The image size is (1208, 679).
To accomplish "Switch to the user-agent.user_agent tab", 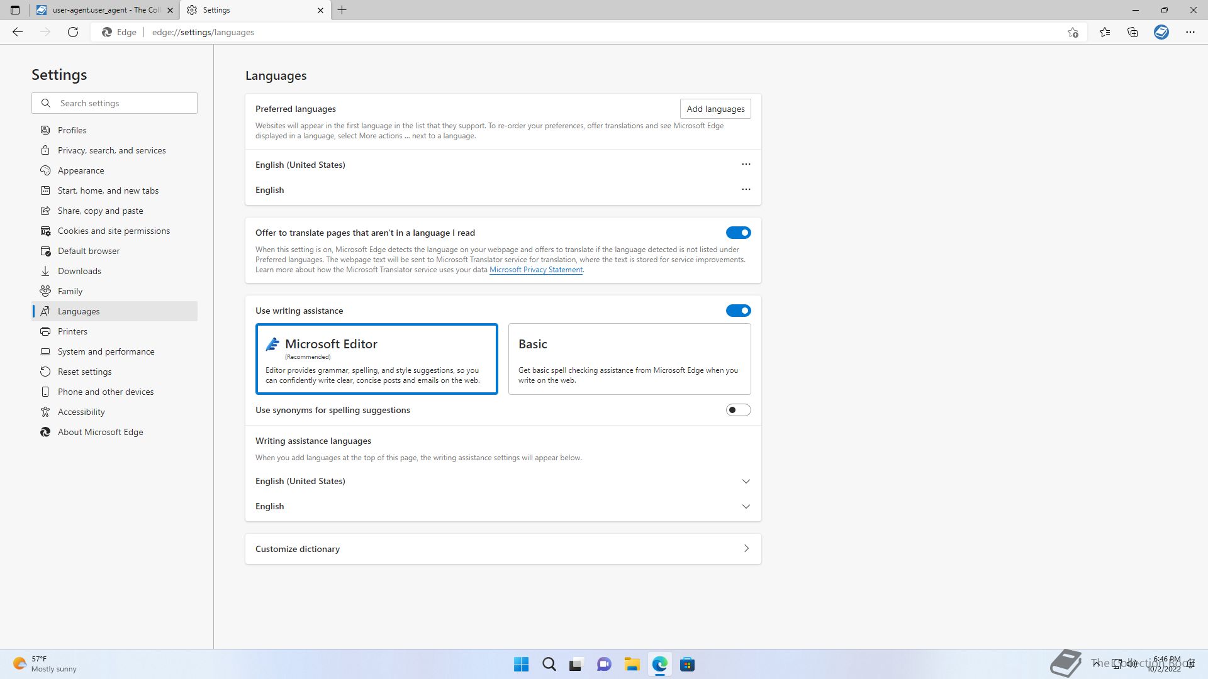I will pos(104,10).
